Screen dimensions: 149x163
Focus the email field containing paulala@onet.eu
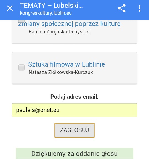point(74,110)
